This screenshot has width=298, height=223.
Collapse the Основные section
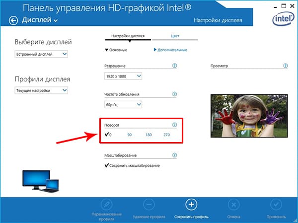coord(116,50)
